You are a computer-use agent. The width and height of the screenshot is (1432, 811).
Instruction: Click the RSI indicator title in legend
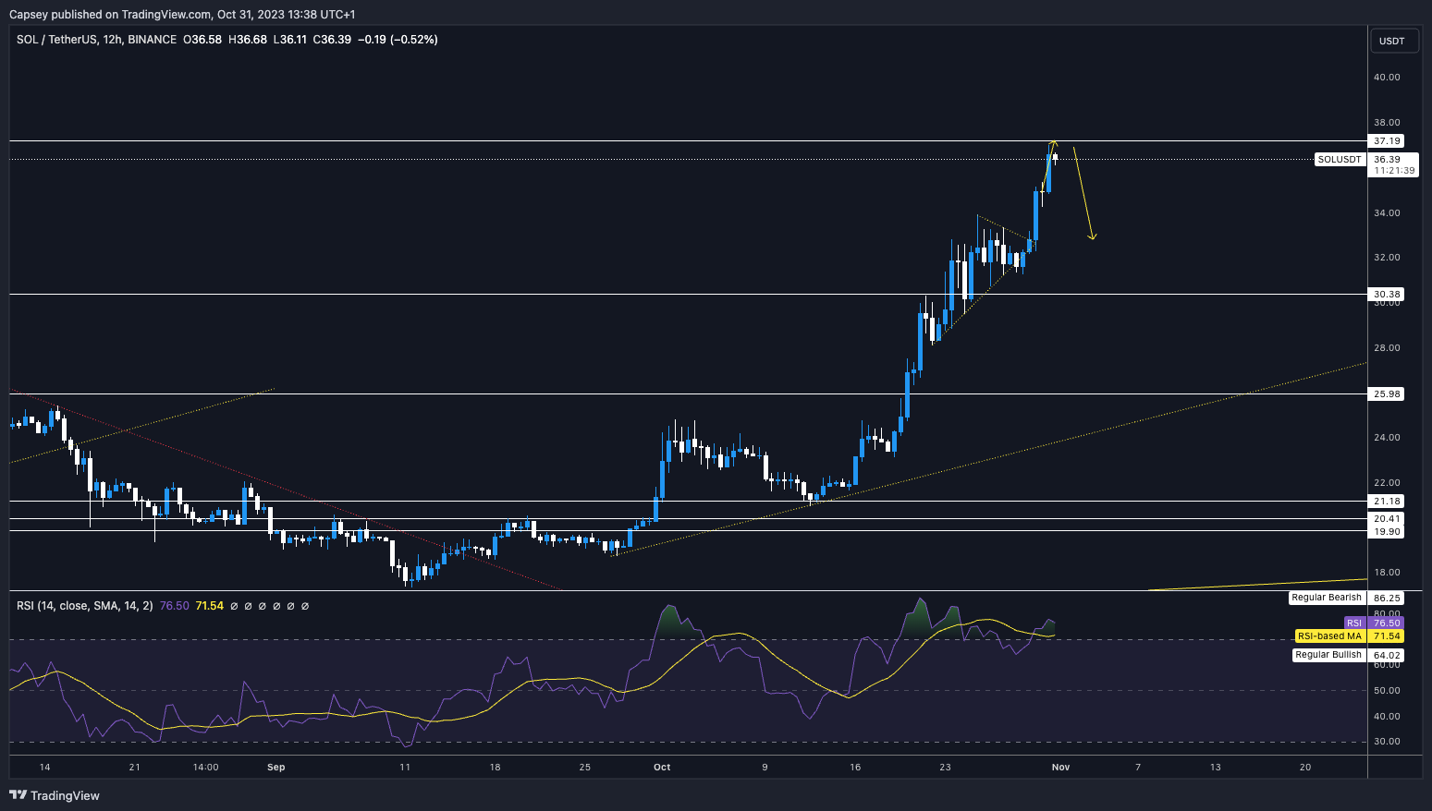[x=84, y=606]
